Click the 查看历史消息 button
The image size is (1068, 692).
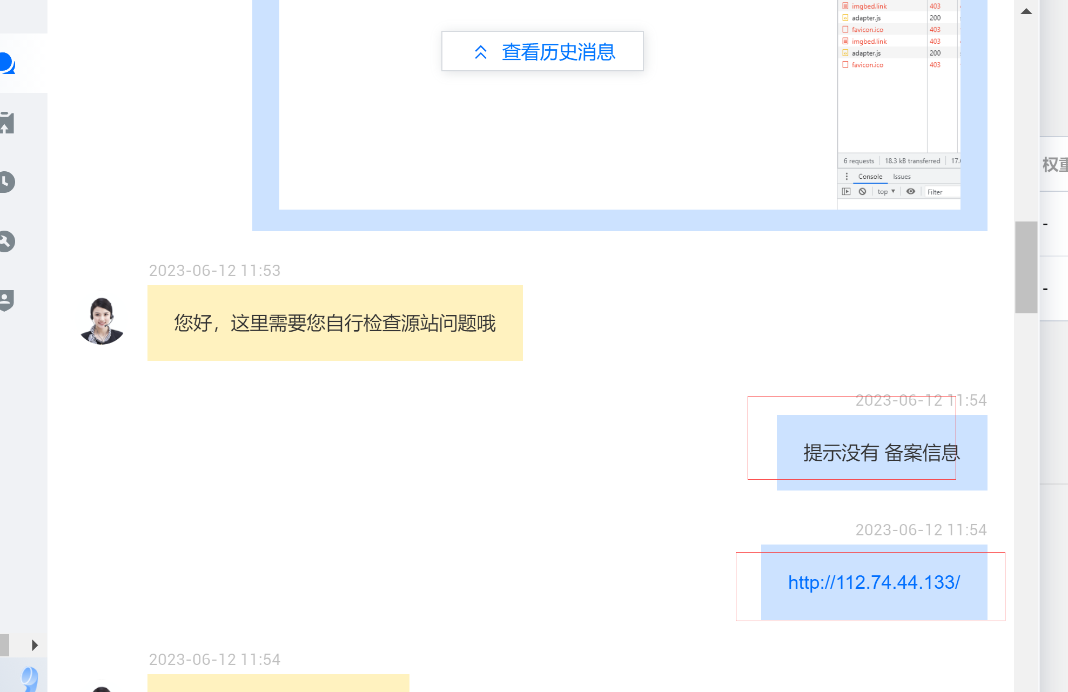542,51
